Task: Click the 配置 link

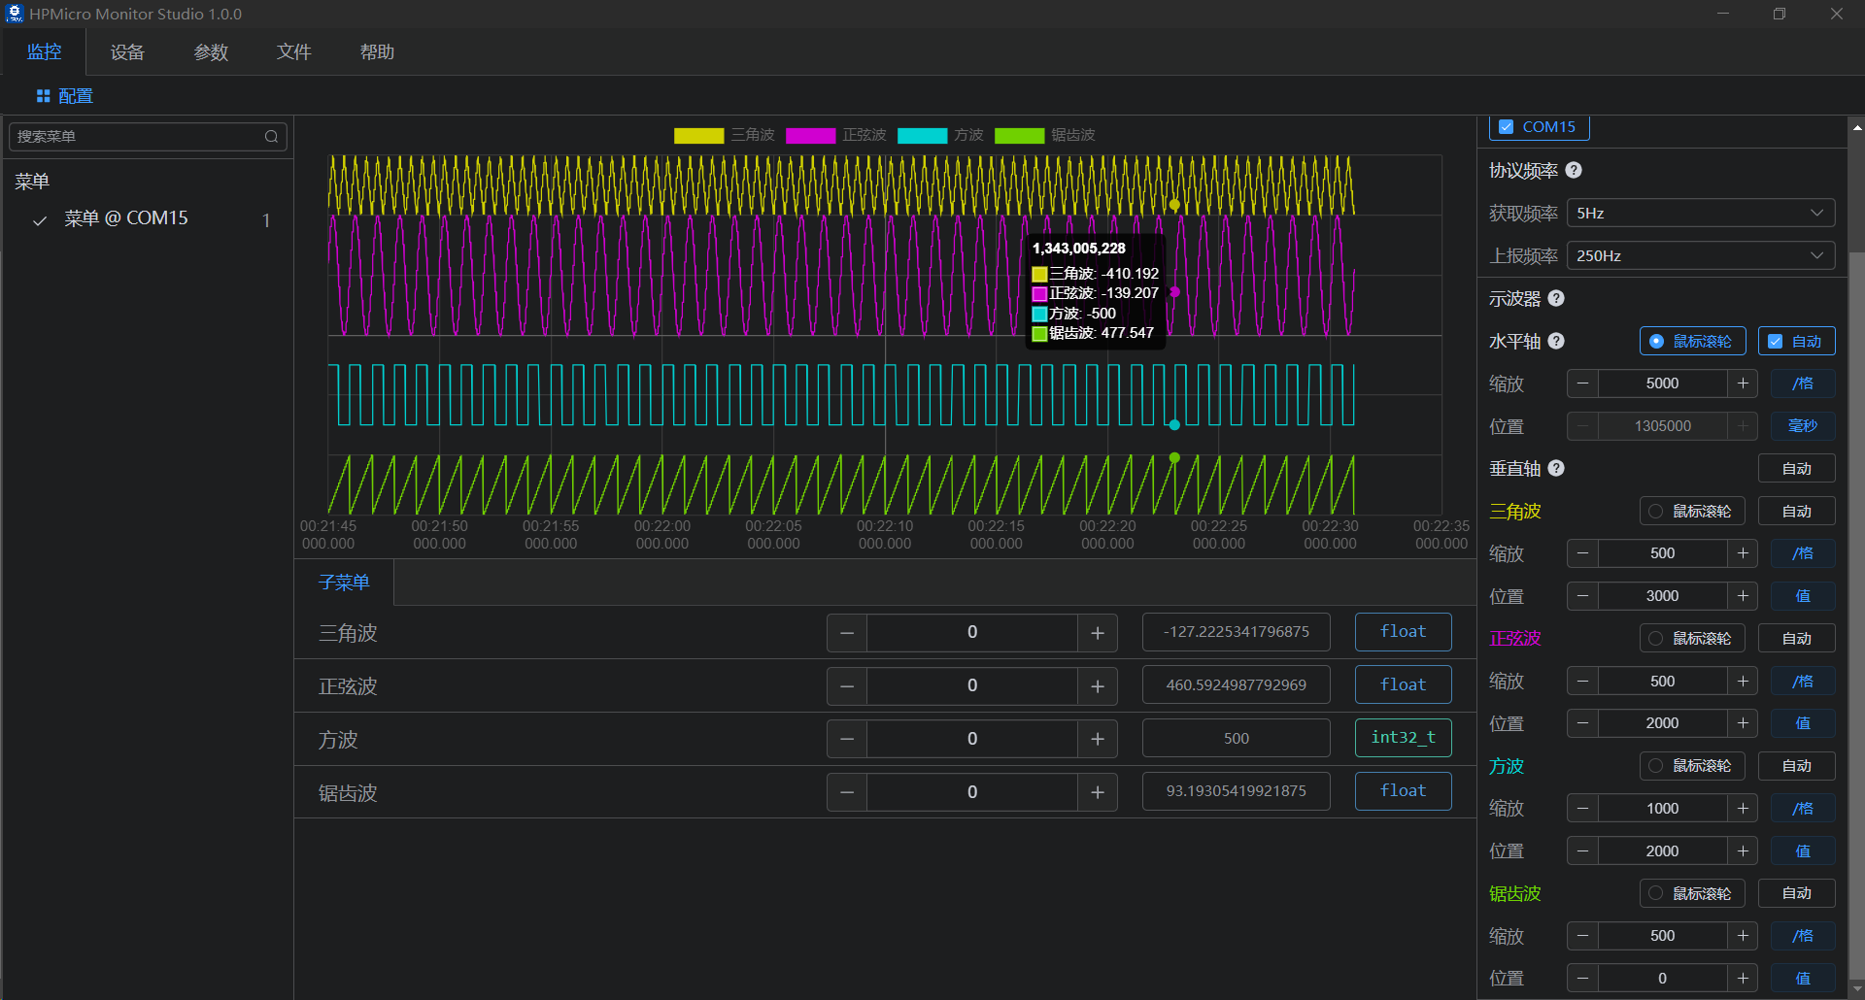Action: pos(76,96)
